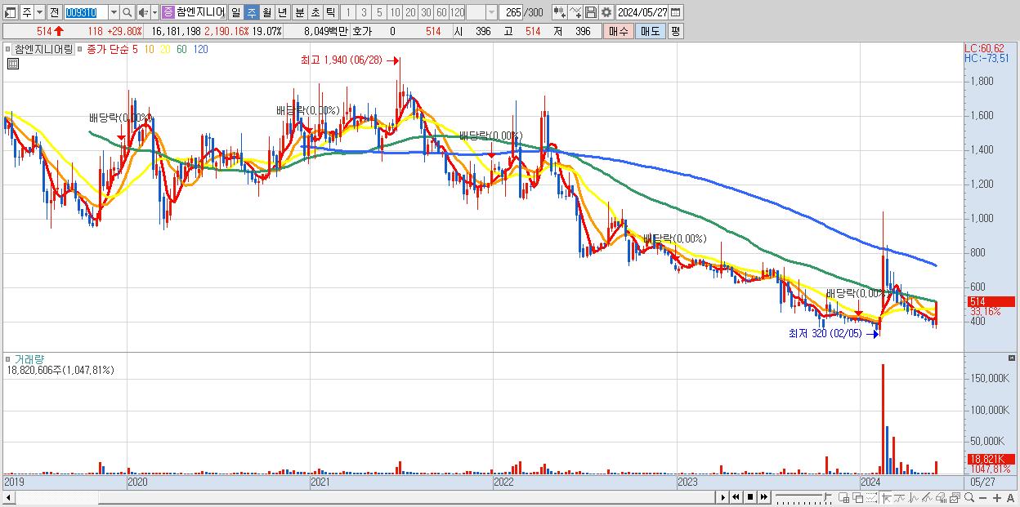1020x507 pixels.
Task: Open chart settings gear icon
Action: pos(606,12)
